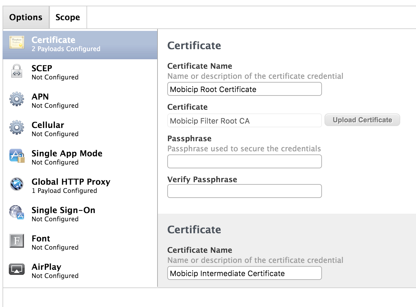Click the Global HTTP Proxy globe icon

tap(17, 184)
